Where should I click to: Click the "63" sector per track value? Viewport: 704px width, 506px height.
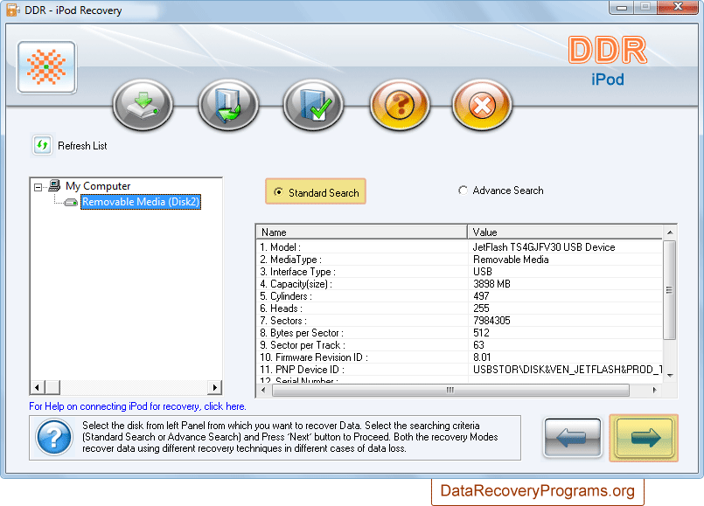(478, 345)
